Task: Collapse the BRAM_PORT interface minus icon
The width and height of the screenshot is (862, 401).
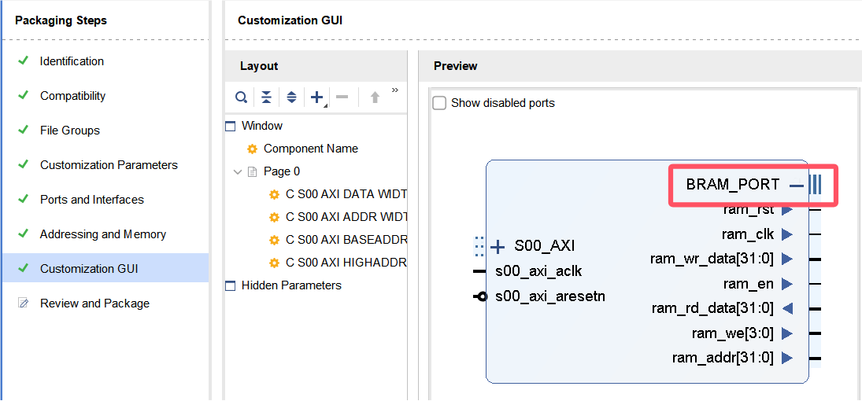Action: [797, 186]
